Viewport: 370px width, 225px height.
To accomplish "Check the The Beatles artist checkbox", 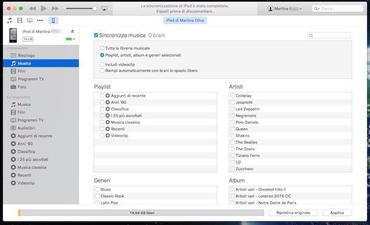I will coord(232,142).
